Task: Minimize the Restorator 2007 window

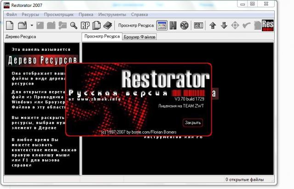Action: [x=243, y=4]
